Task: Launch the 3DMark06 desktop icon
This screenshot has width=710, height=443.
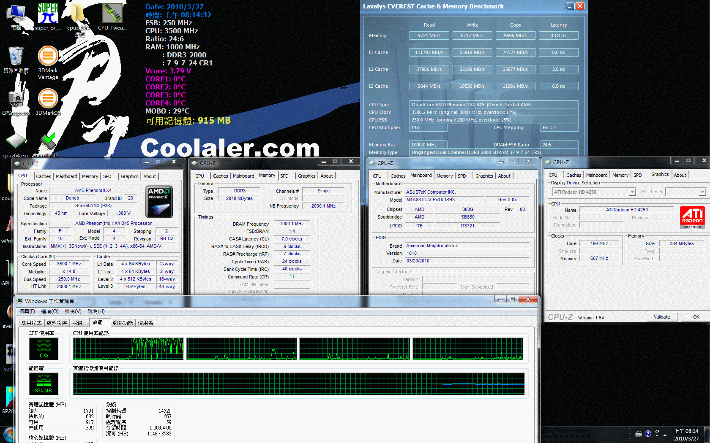Action: click(48, 100)
